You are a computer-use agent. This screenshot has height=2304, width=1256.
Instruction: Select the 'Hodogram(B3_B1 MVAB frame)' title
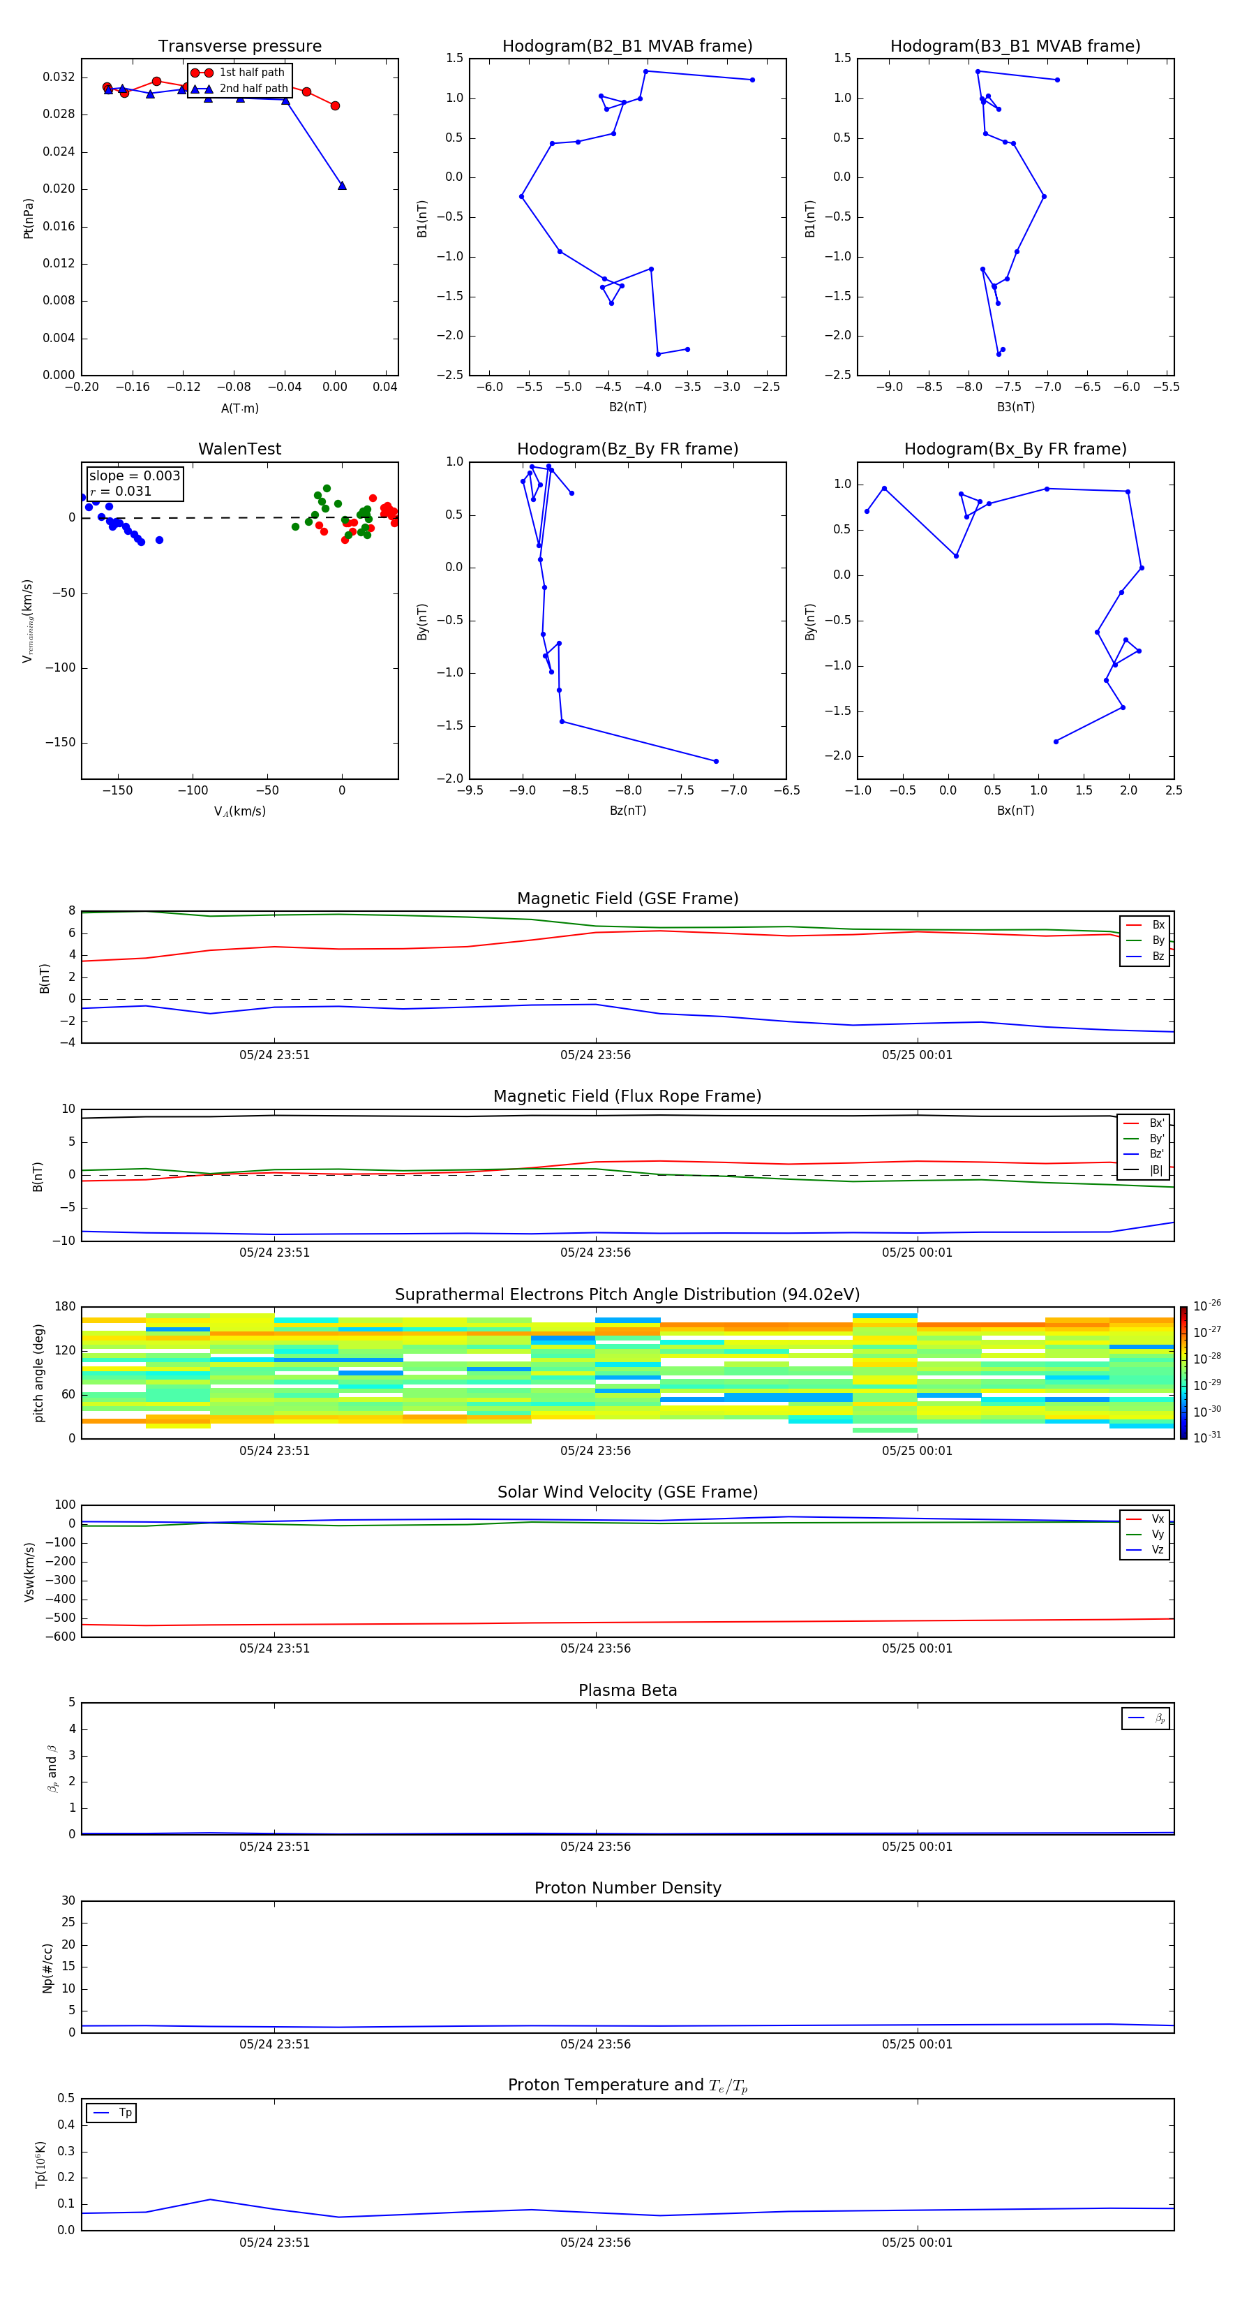[1015, 45]
